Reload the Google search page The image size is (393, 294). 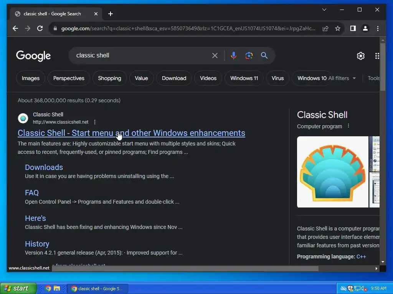click(x=40, y=28)
